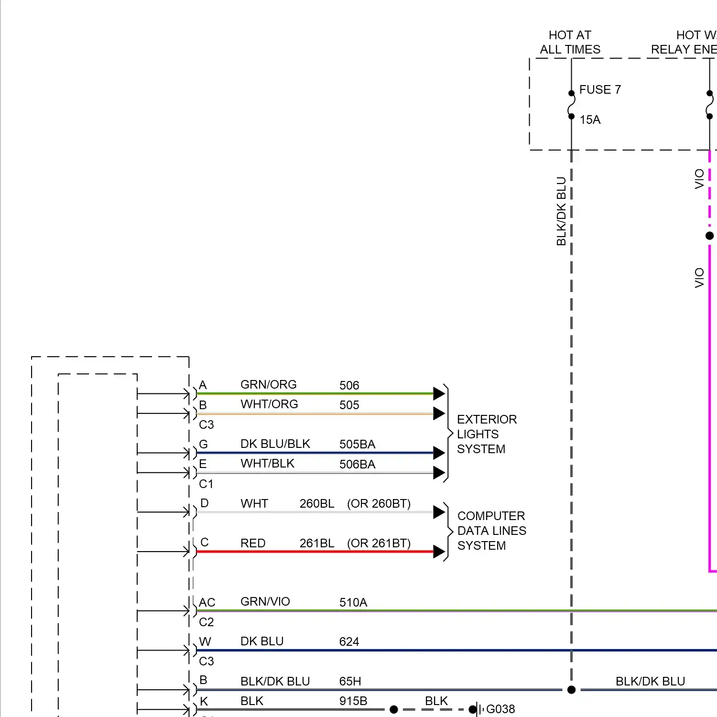Viewport: 717px width, 717px height.
Task: Click the arrowhead ending the 505BA wire
Action: tap(439, 453)
